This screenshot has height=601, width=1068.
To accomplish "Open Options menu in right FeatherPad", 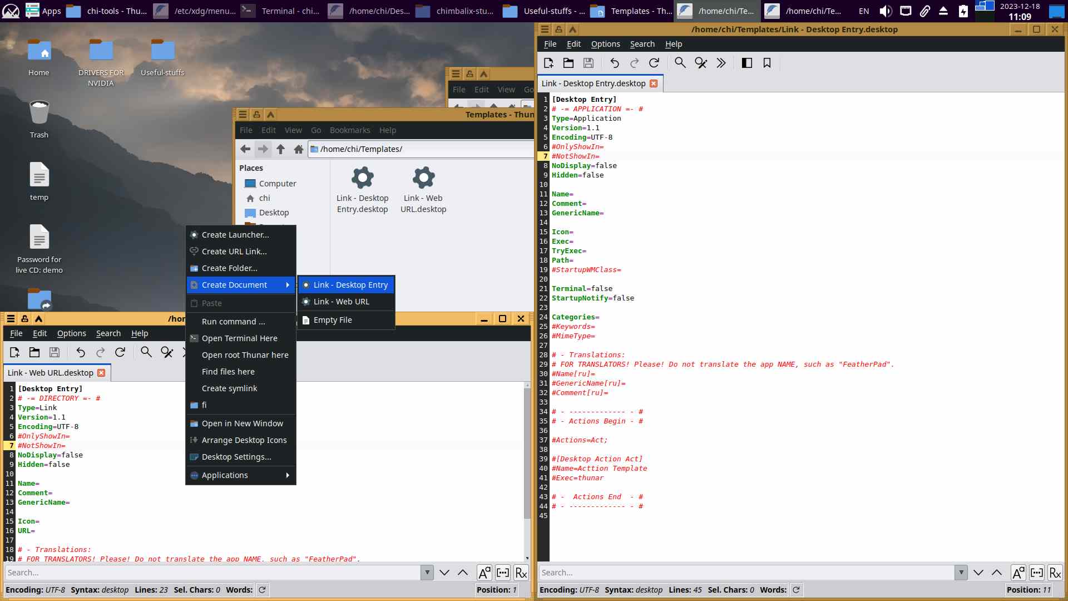I will 605,44.
